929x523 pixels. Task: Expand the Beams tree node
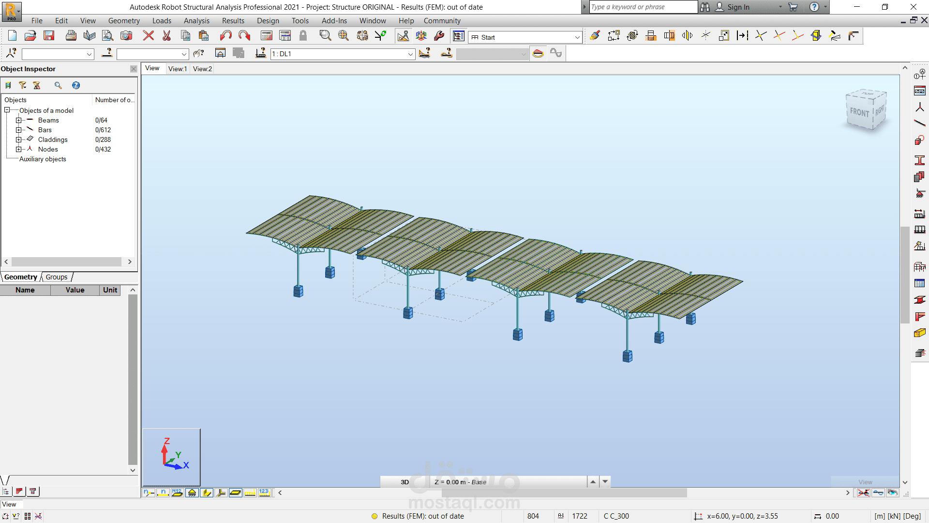pos(18,120)
